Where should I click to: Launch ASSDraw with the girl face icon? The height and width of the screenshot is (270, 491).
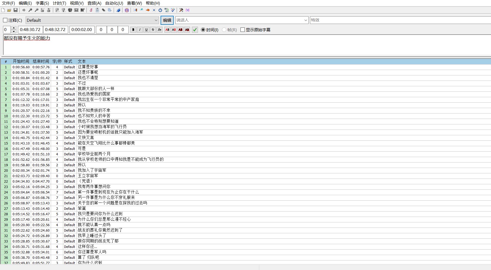click(x=127, y=10)
